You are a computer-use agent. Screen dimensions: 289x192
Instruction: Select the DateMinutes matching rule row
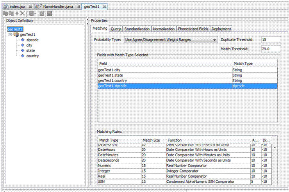(185, 155)
